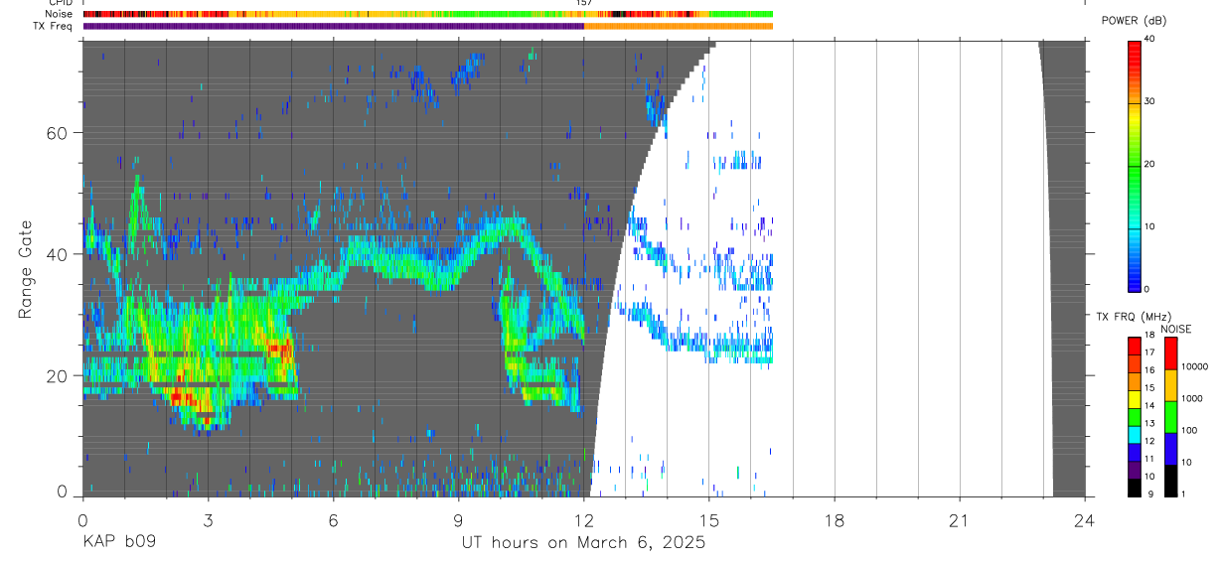Click the '16' tick on TX FRQ legend

pyautogui.click(x=1149, y=370)
